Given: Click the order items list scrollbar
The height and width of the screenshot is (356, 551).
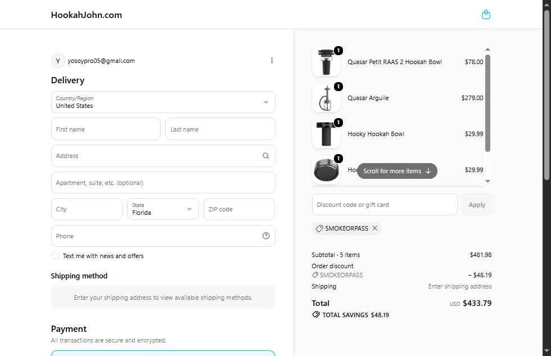Looking at the screenshot, I should (x=487, y=103).
